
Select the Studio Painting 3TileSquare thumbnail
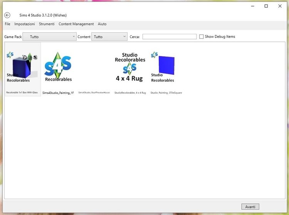[x=163, y=67]
